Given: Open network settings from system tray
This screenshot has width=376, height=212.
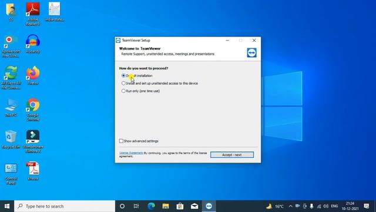Looking at the screenshot, I should point(318,206).
